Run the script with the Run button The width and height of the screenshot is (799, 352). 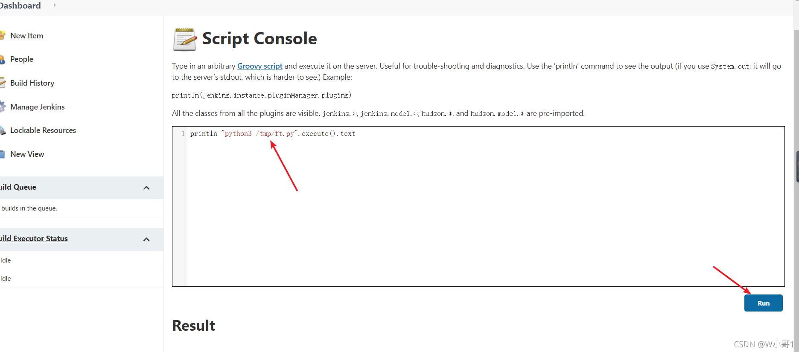pos(763,303)
